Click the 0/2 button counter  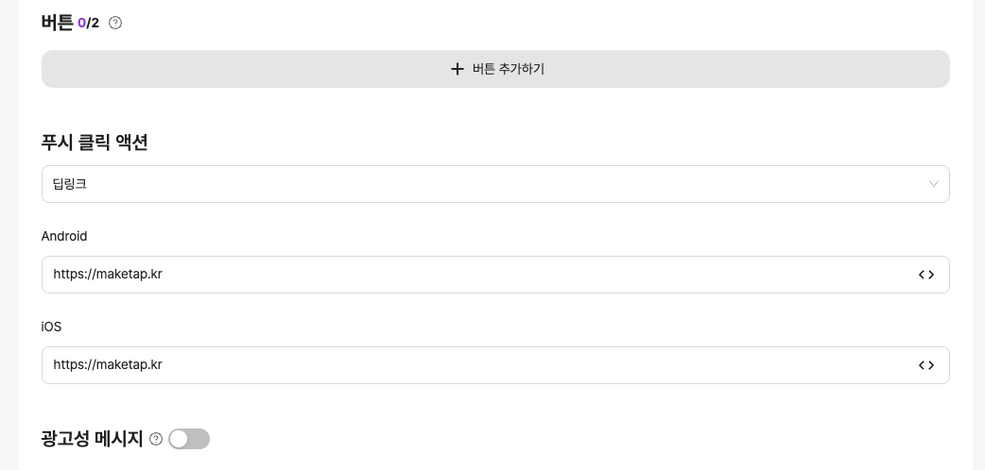(88, 23)
